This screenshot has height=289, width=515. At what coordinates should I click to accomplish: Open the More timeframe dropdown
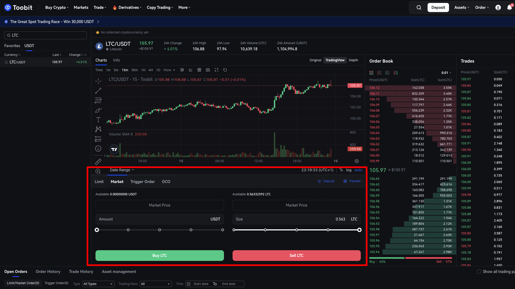[x=169, y=70]
